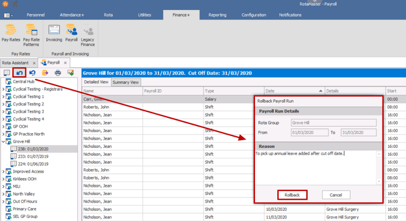Image resolution: width=406 pixels, height=221 pixels.
Task: Open Pay Rates in the ribbon
Action: click(11, 33)
